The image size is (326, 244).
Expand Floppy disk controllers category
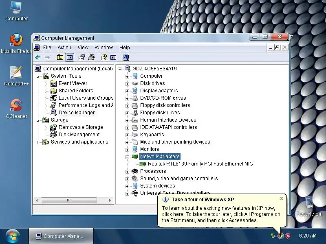[x=127, y=106]
